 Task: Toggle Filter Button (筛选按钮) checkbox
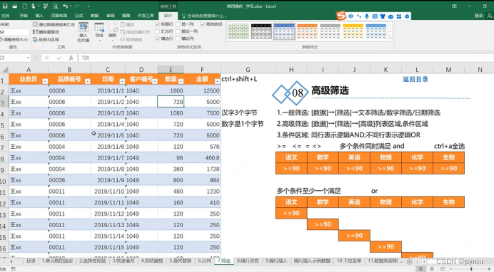click(202, 24)
